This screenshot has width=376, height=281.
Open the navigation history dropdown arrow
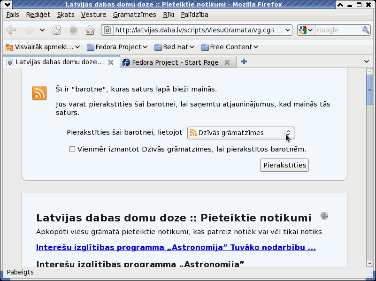(42, 30)
